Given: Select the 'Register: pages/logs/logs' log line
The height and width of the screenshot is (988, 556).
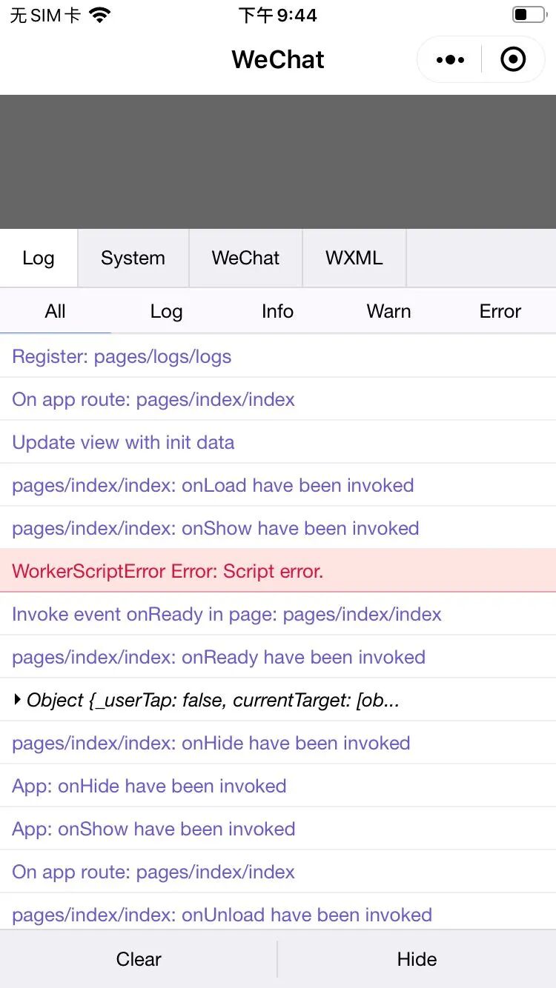Looking at the screenshot, I should (278, 356).
